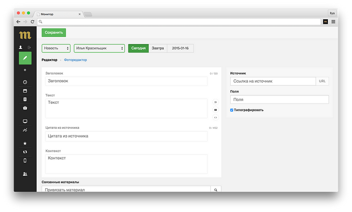Click the URL button next to source

(x=322, y=81)
